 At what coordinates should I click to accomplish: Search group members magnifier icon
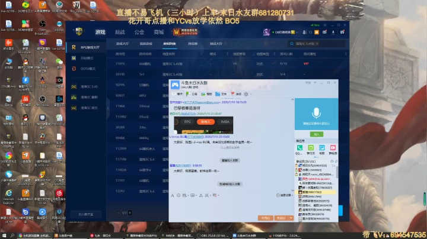336,162
